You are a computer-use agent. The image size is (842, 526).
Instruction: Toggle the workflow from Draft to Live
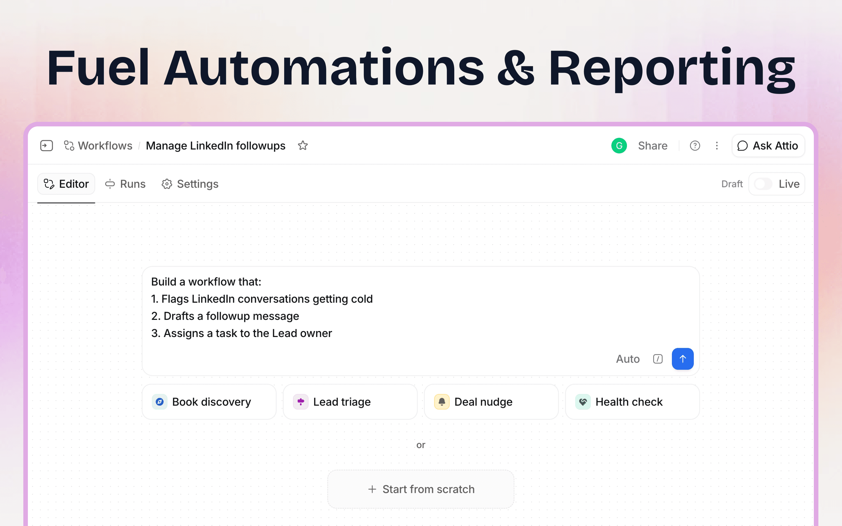click(763, 184)
